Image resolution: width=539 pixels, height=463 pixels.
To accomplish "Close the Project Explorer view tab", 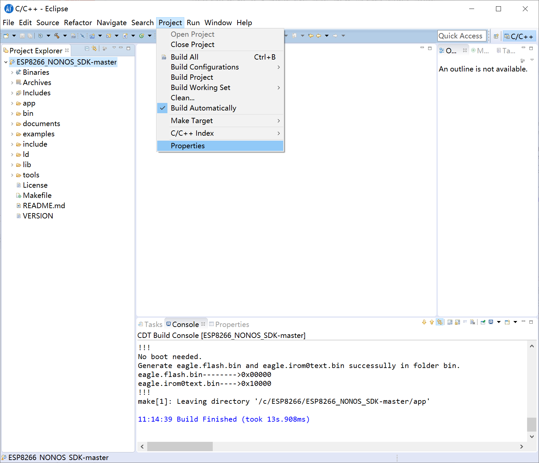I will [67, 50].
